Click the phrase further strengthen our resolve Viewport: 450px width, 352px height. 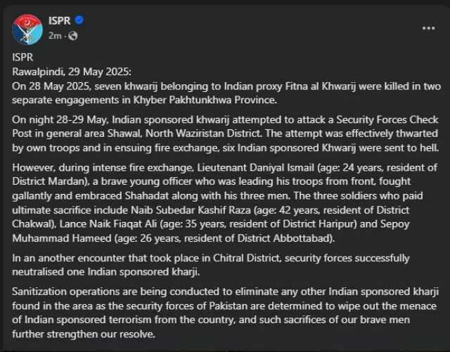click(x=84, y=334)
